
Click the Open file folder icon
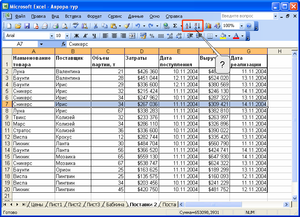click(18, 26)
